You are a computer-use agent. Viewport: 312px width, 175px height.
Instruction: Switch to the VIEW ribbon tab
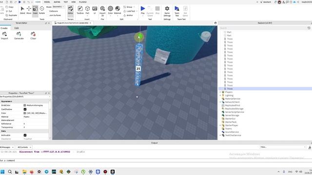(74, 2)
